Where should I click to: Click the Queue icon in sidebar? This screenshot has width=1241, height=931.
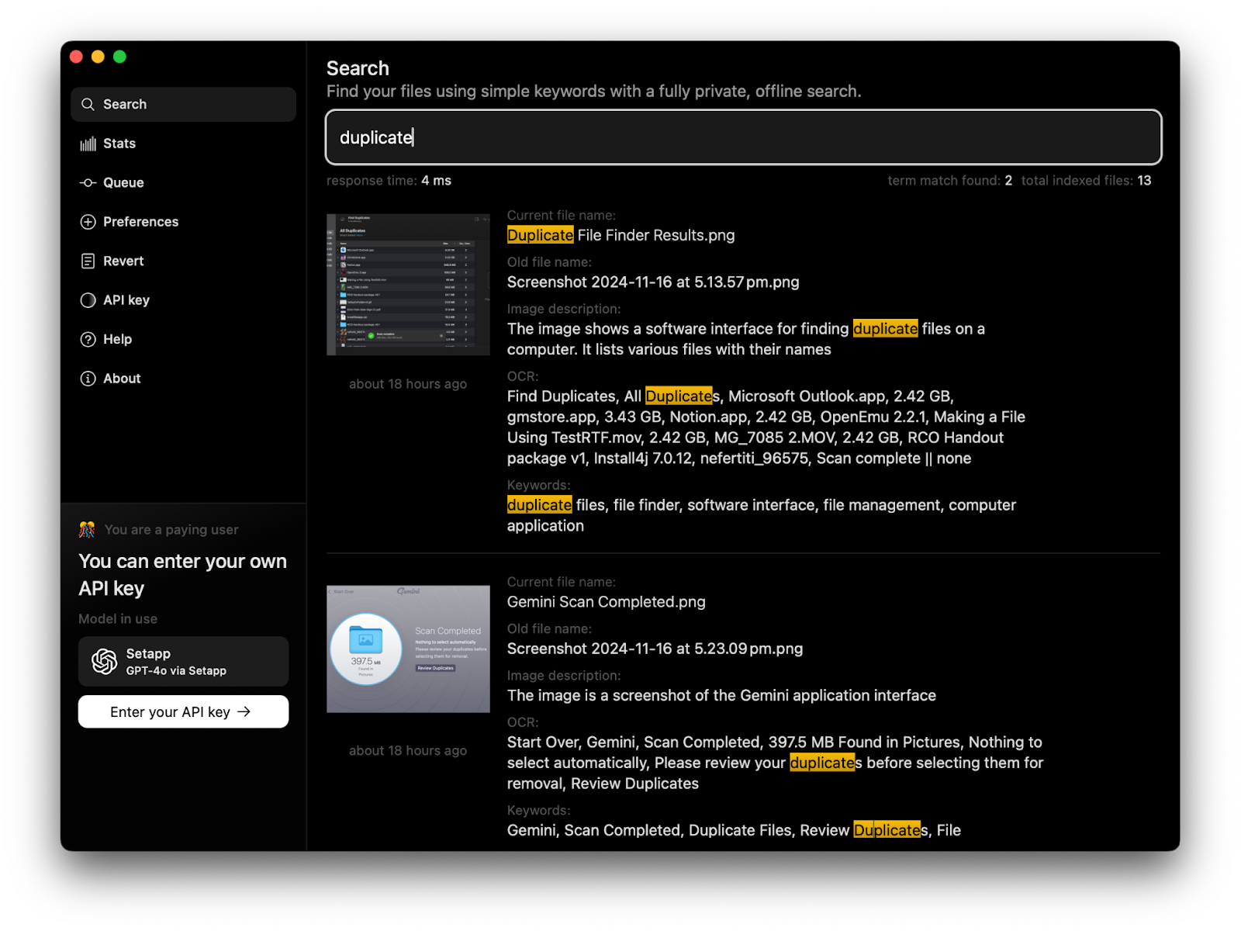[88, 182]
